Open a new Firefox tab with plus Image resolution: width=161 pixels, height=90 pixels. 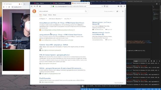(x=91, y=3)
